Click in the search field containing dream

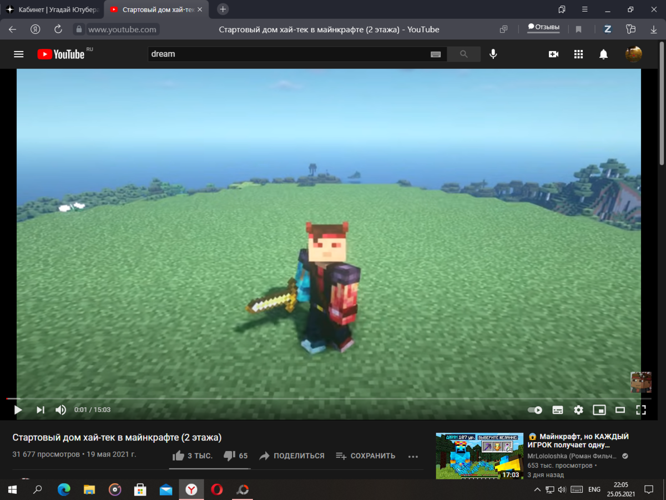tap(289, 54)
